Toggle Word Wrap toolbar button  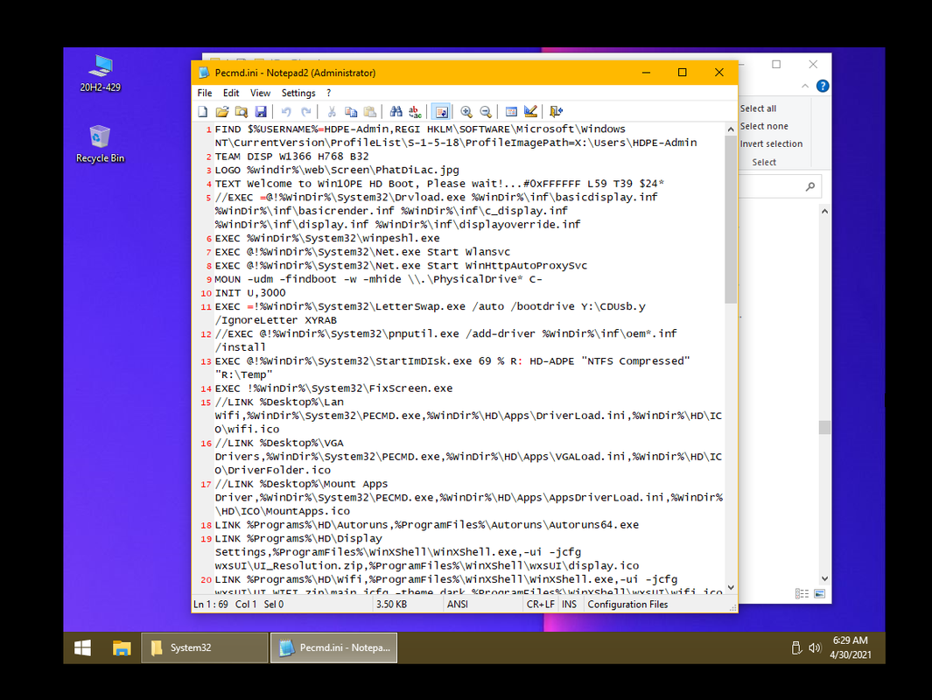point(441,112)
